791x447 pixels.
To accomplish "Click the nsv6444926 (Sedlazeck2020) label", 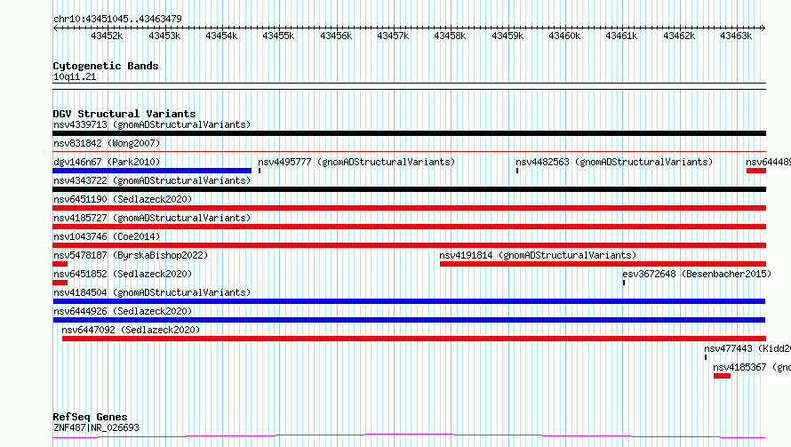I will pos(123,311).
